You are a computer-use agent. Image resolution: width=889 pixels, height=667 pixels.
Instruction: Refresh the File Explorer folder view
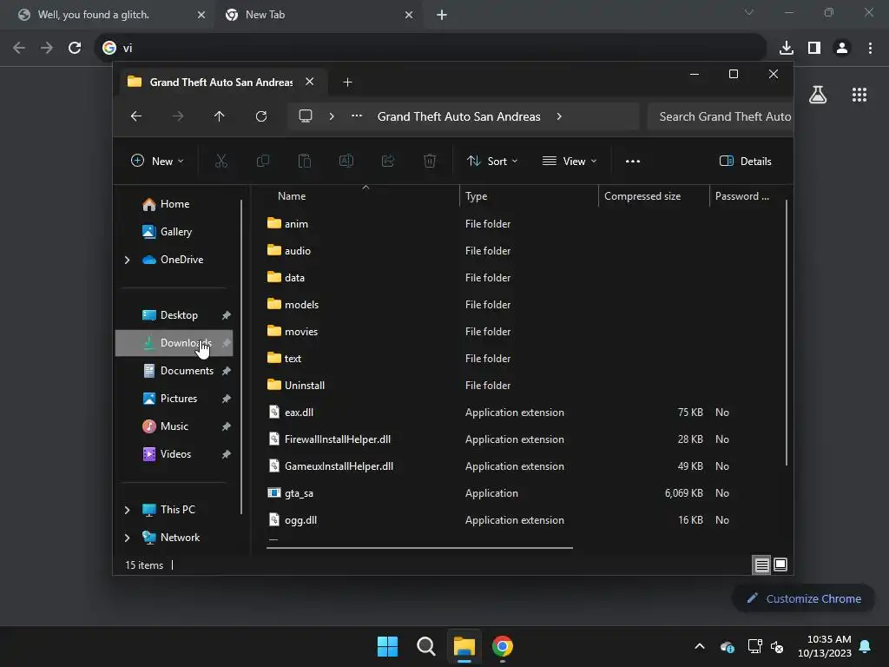click(x=260, y=116)
